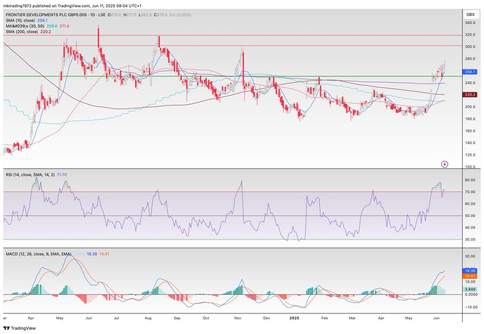The height and width of the screenshot is (334, 484).
Task: Click the TradingView logo in bottom corner
Action: pos(7,328)
